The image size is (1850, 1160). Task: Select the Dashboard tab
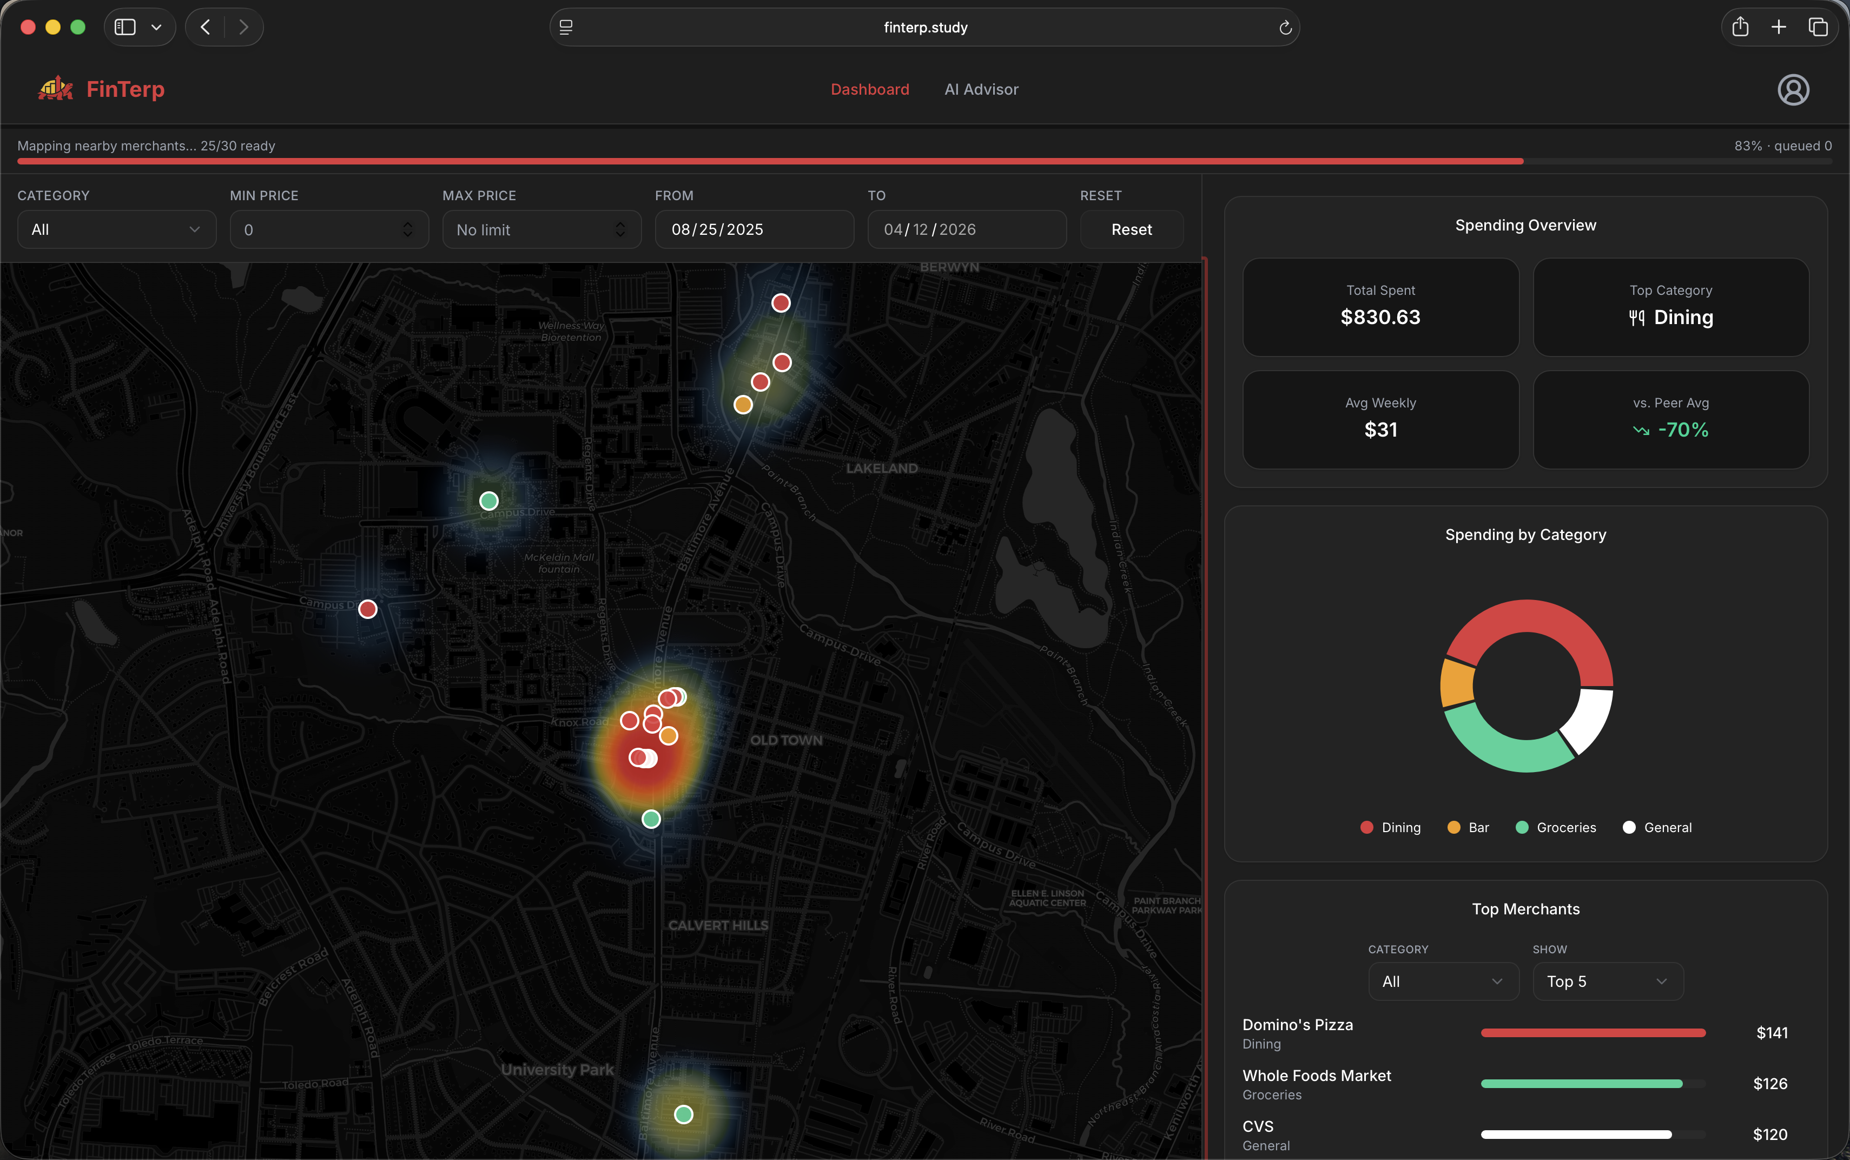click(x=869, y=90)
